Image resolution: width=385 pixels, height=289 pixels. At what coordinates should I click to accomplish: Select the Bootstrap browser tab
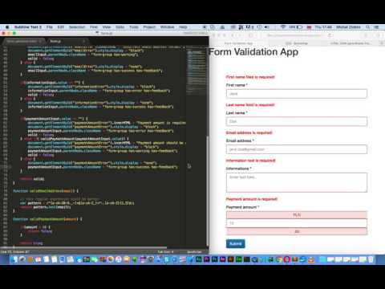(296, 43)
